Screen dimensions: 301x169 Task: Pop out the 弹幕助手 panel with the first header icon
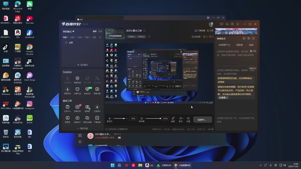244,39
